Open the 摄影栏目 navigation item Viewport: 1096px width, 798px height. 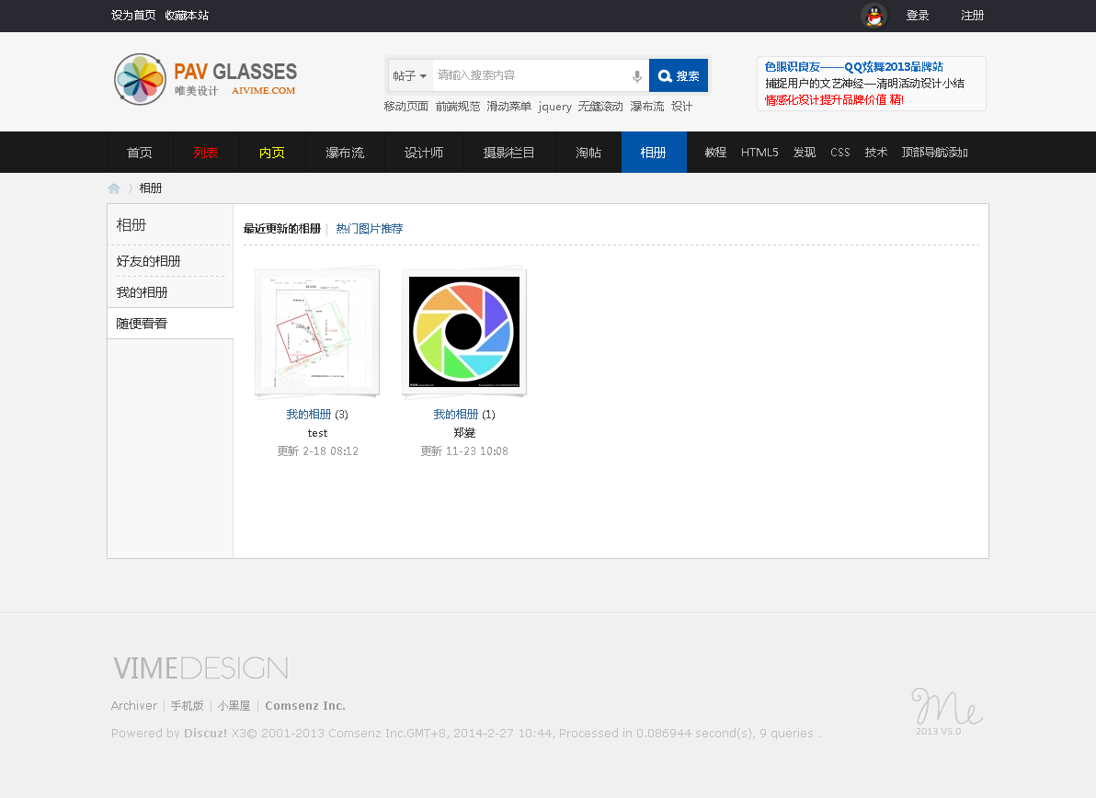(509, 153)
